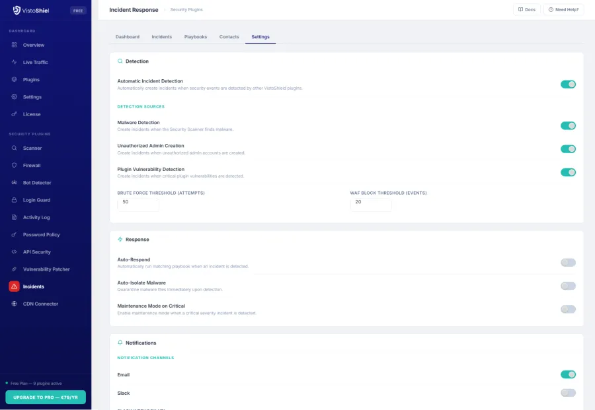
Task: Enable the Auto-Respond toggle
Action: tap(568, 262)
